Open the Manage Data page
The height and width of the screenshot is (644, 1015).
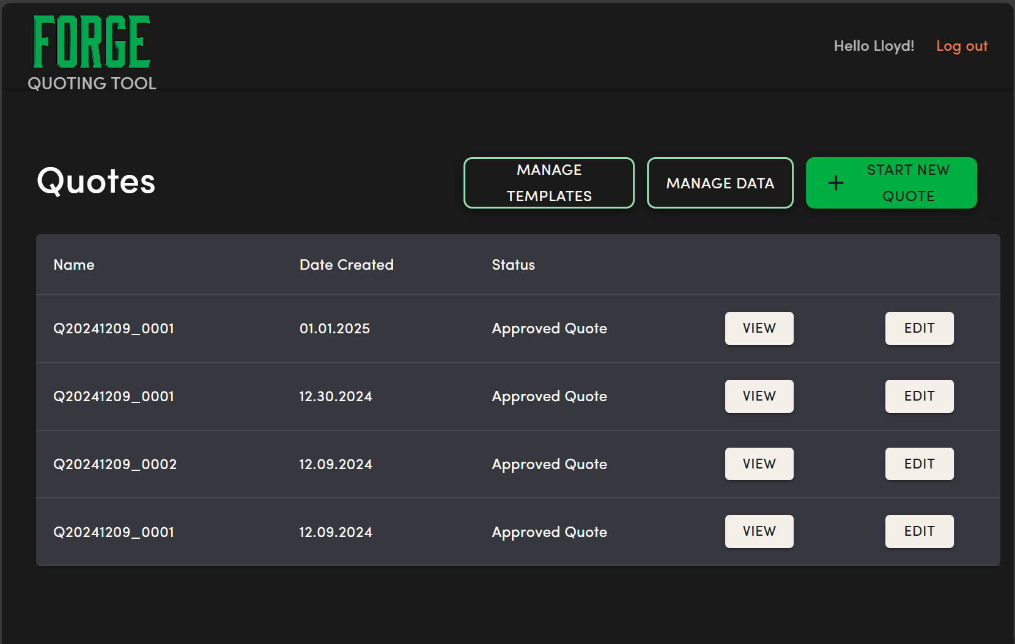point(720,183)
